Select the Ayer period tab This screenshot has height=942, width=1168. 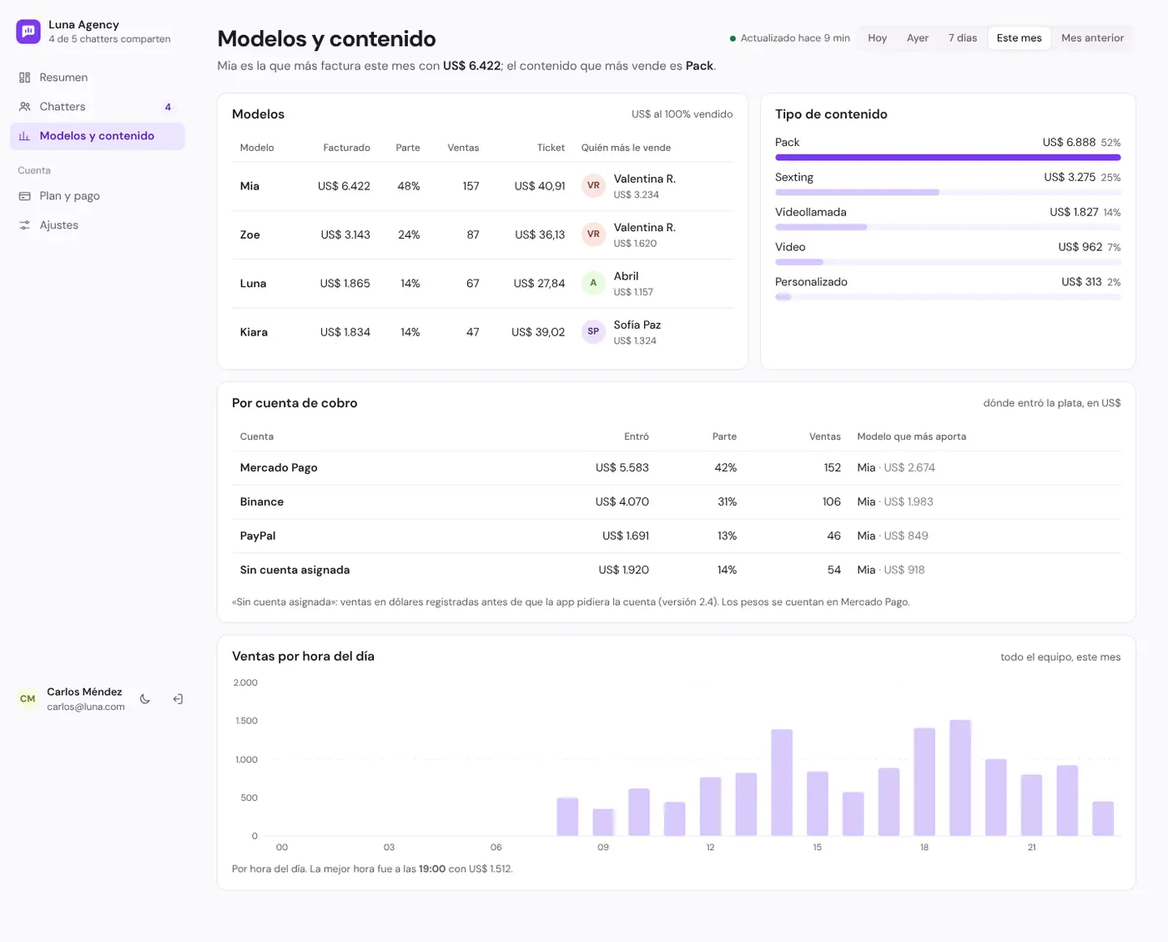[918, 38]
